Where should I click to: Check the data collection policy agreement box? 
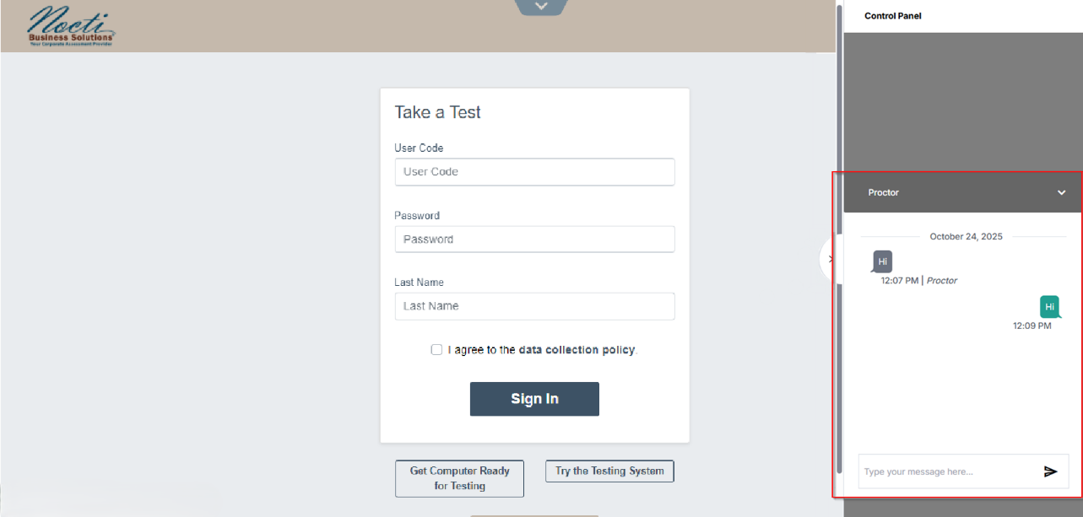pos(436,349)
